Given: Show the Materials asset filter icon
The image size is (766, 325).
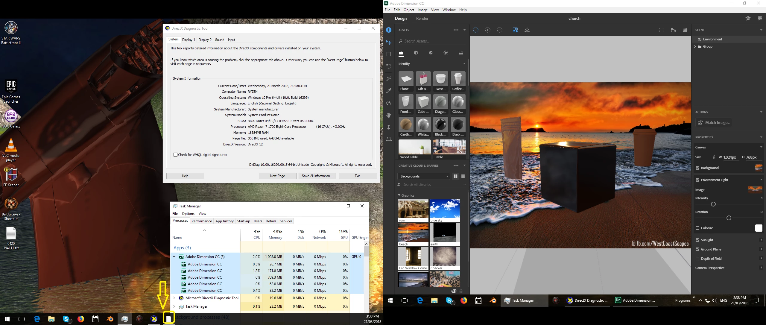Looking at the screenshot, I should [431, 53].
